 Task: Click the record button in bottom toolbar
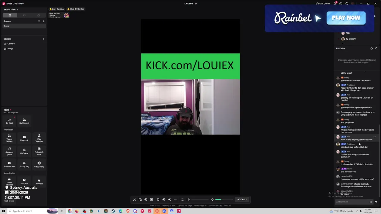coord(164,199)
